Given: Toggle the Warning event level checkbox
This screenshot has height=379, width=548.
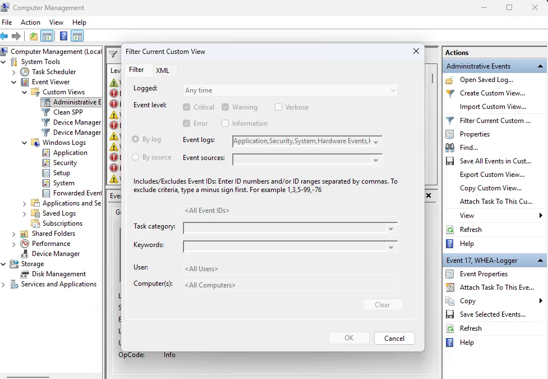Looking at the screenshot, I should pyautogui.click(x=225, y=107).
